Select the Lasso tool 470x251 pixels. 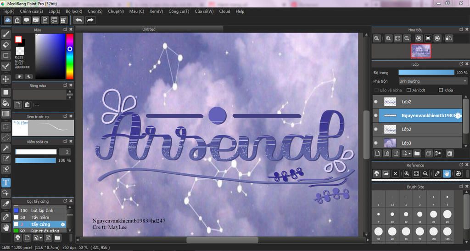6,137
